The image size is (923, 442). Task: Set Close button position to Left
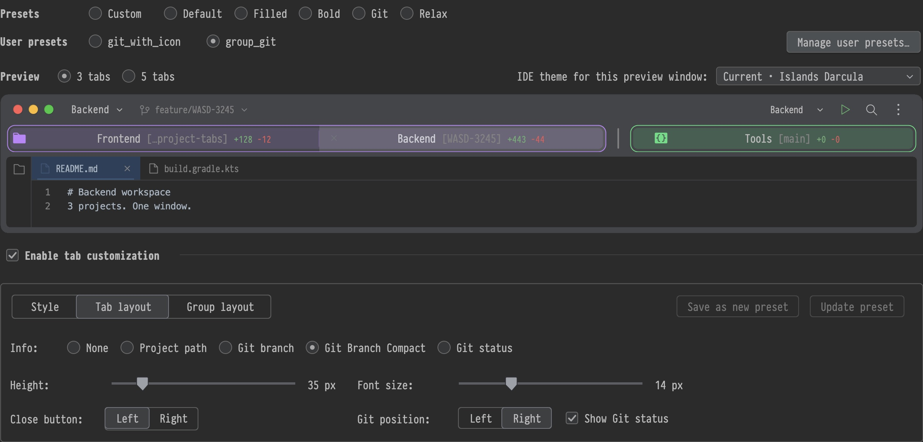[x=127, y=418]
